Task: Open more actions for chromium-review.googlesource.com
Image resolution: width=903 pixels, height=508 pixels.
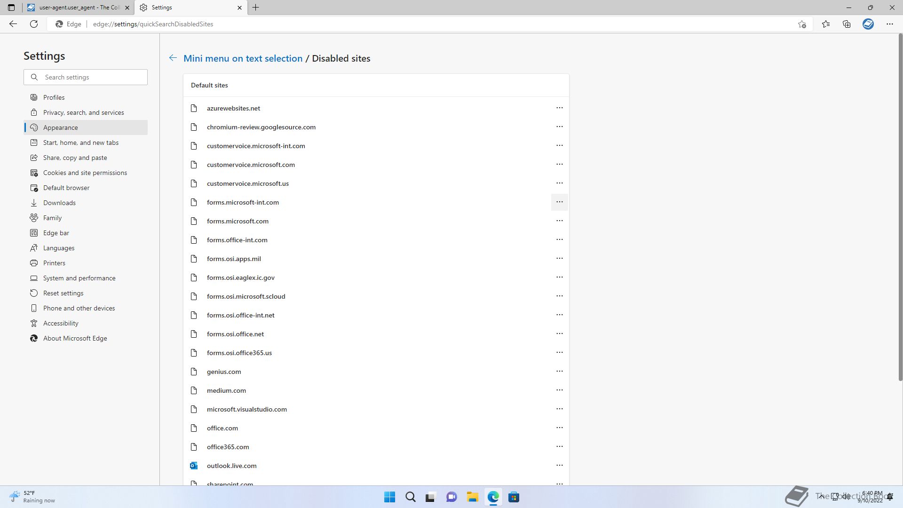Action: pos(559,127)
